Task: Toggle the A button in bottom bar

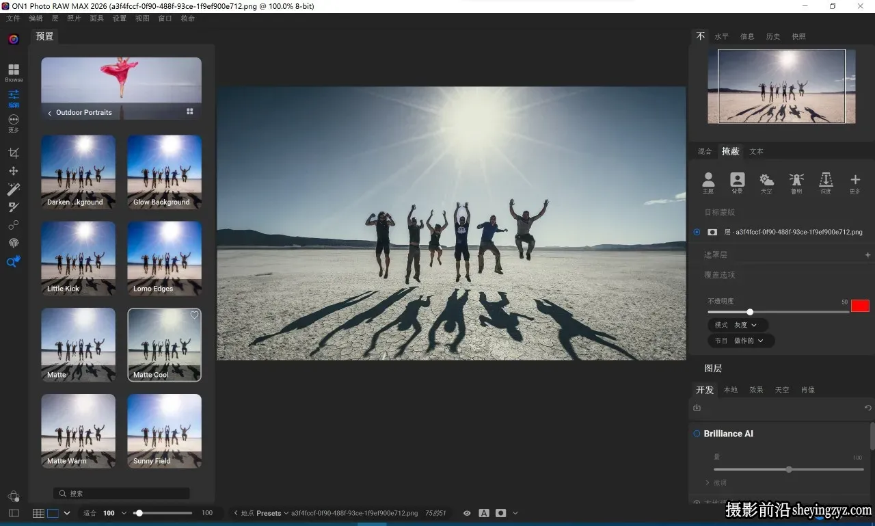Action: [x=484, y=513]
